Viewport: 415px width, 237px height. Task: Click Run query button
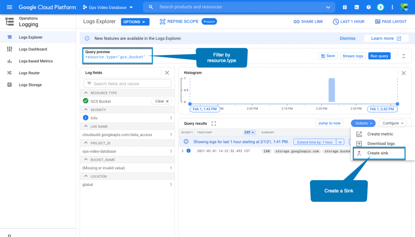[379, 56]
